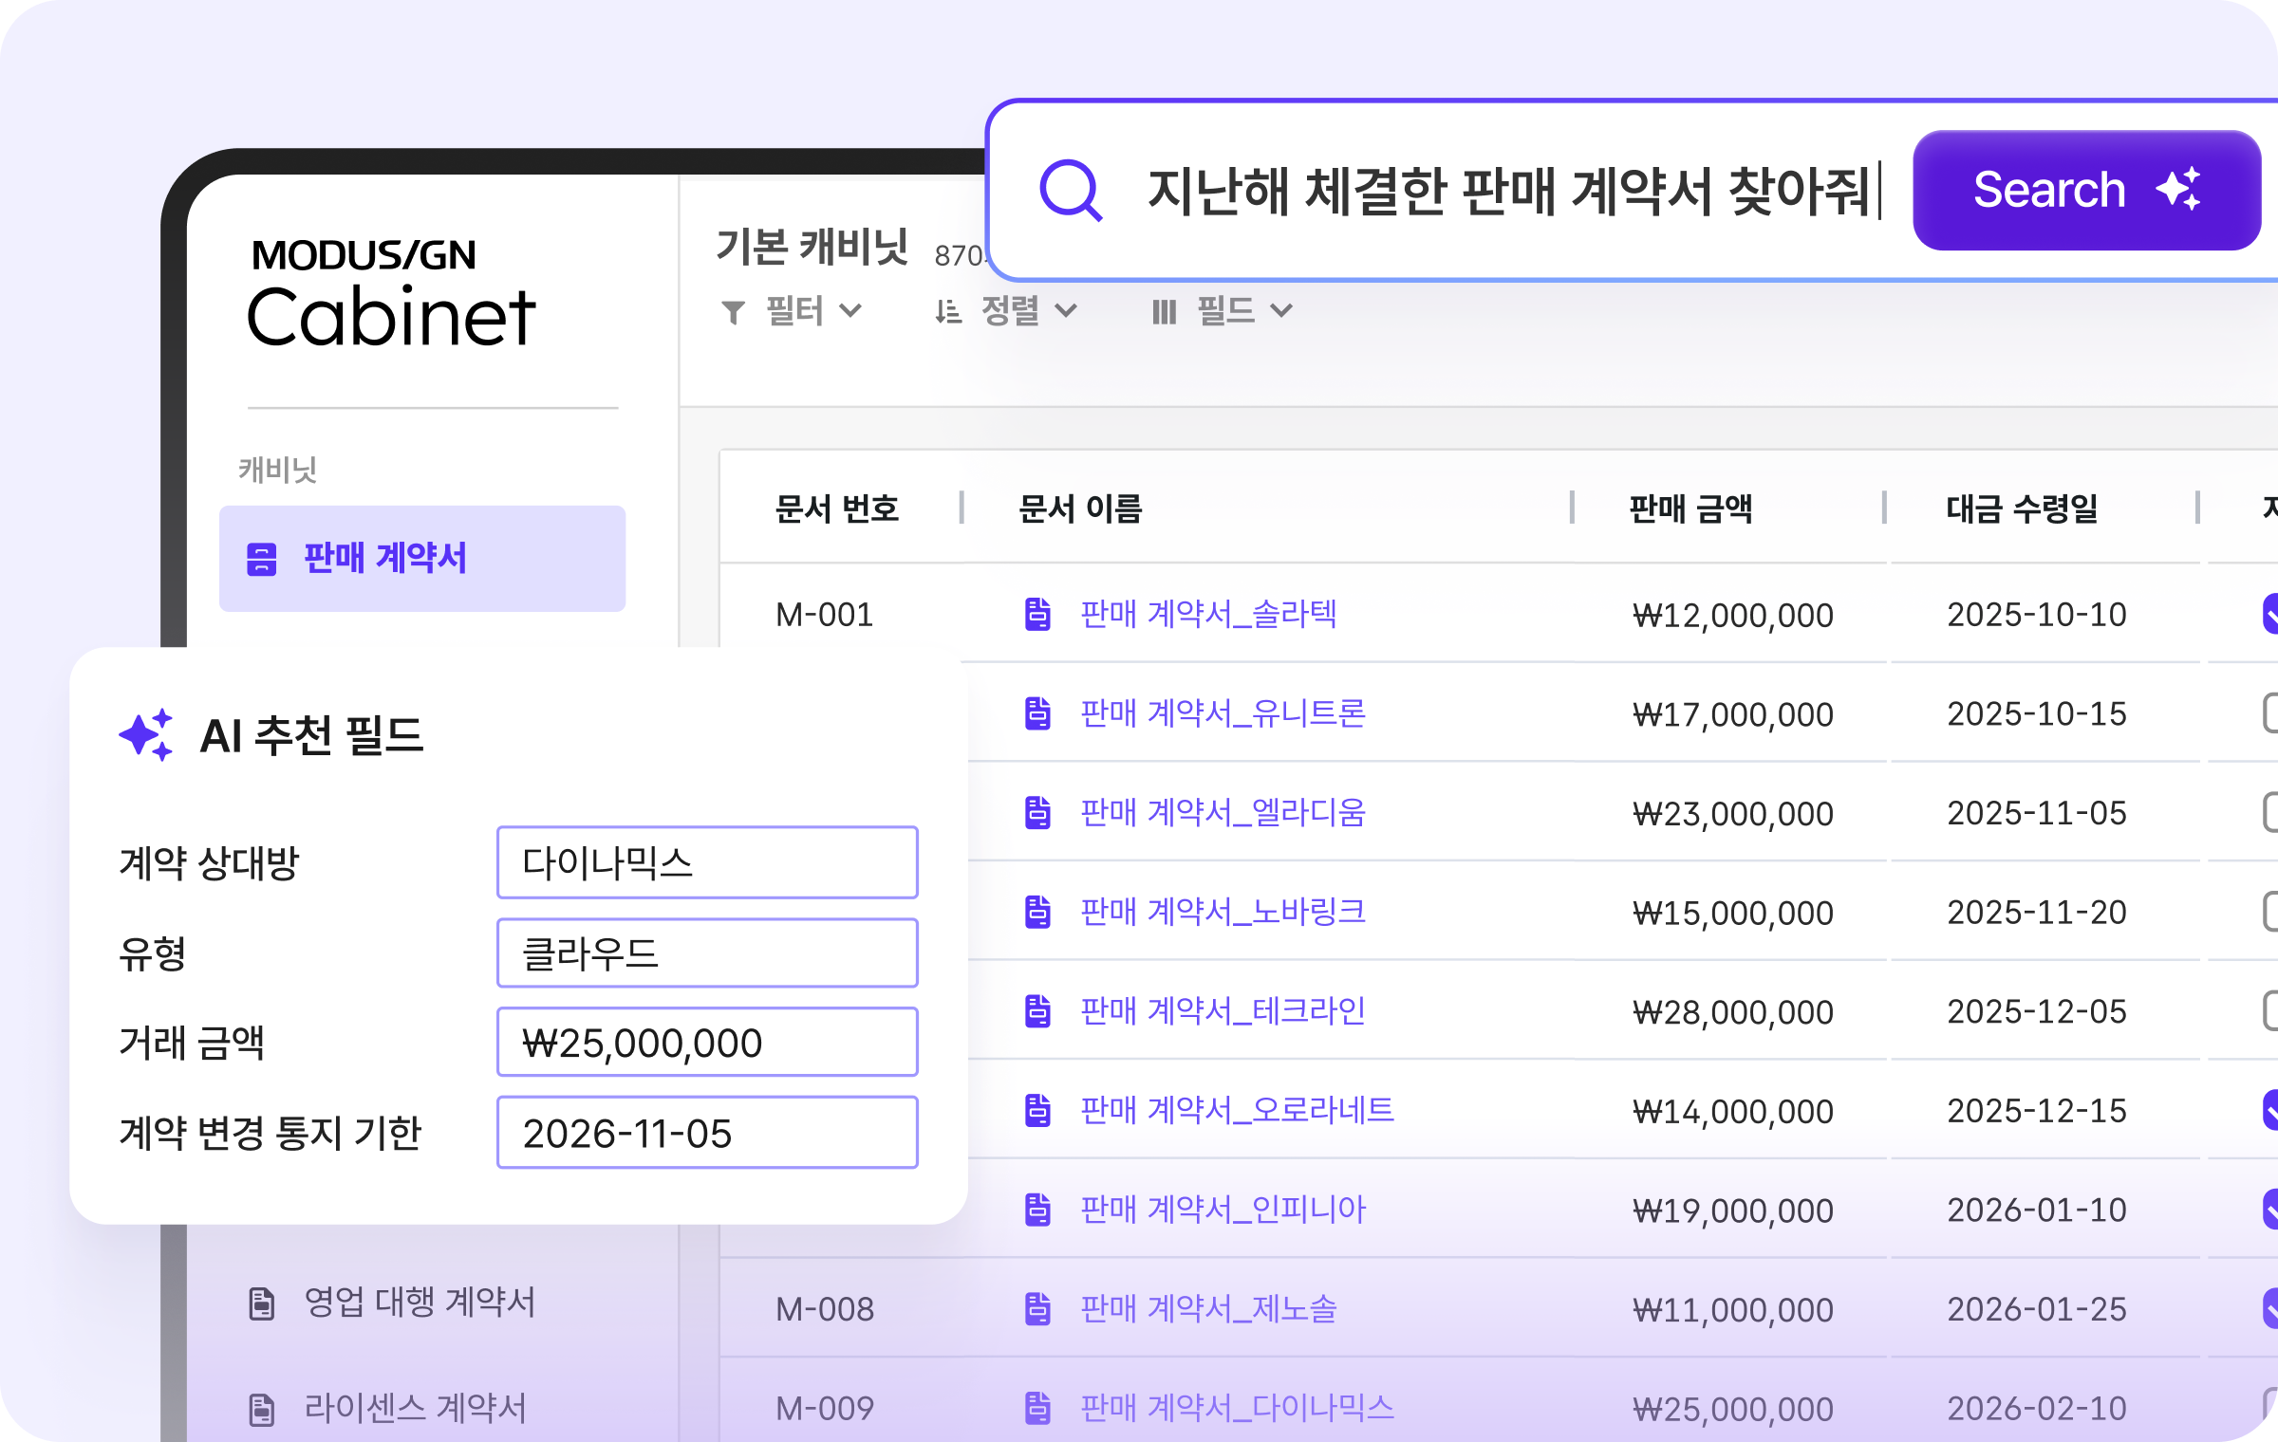The width and height of the screenshot is (2278, 1442).
Task: Select 영업 대행 계약서 in the sidebar
Action: click(420, 1303)
